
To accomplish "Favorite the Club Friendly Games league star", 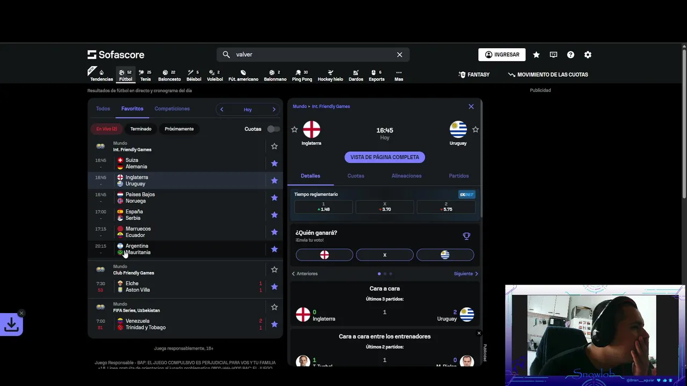I will click(x=274, y=270).
